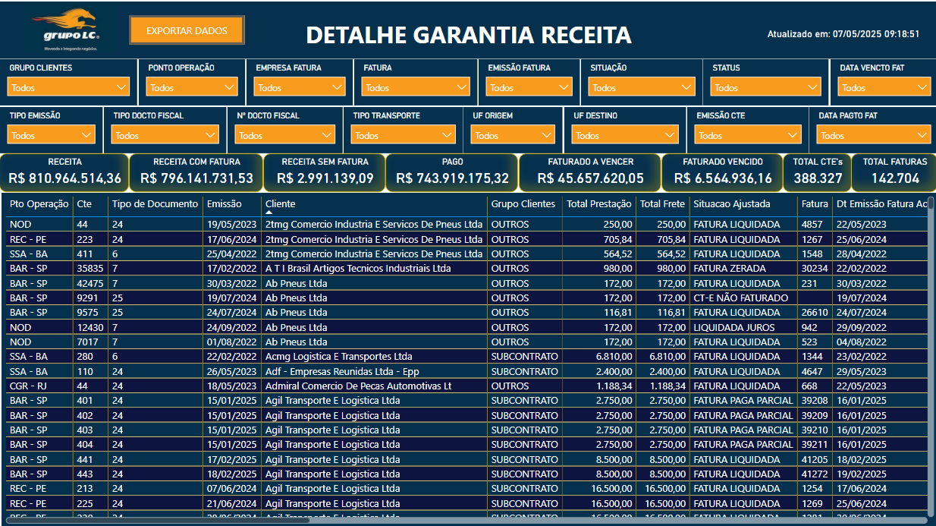Click the Receita sem Fatura card

(325, 172)
